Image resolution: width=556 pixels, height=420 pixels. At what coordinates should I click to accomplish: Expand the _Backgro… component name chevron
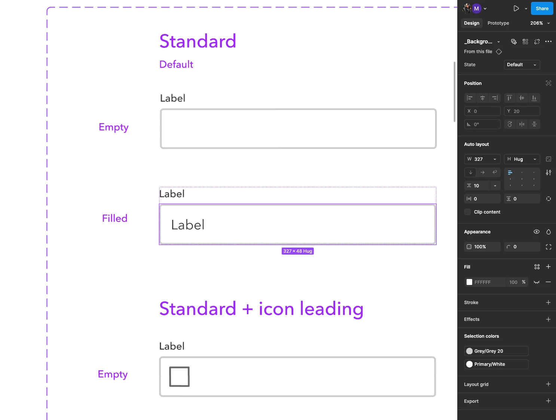(499, 42)
